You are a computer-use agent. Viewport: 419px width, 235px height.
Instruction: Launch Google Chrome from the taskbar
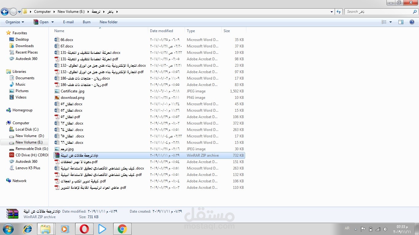pos(122,229)
